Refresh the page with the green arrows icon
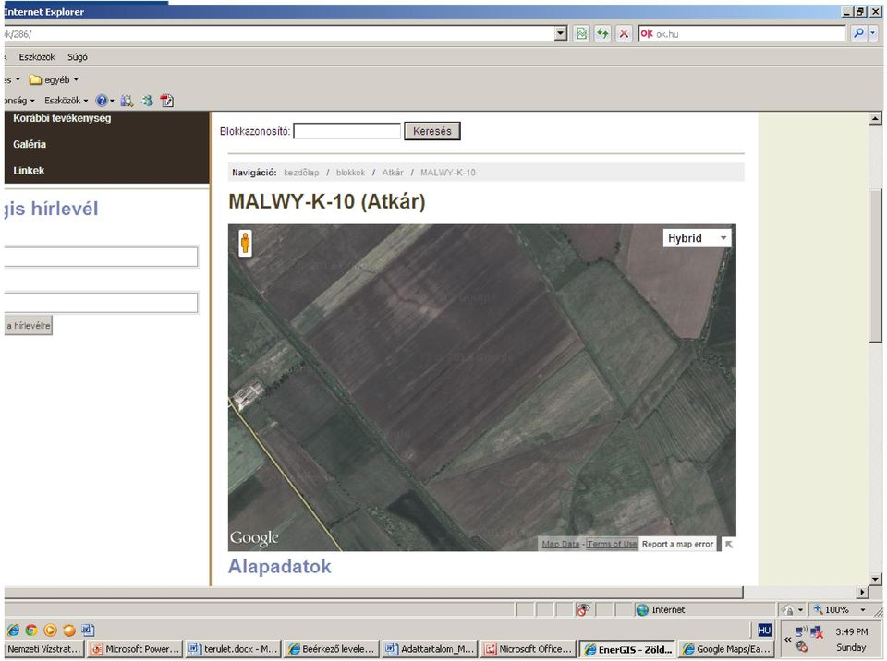The image size is (887, 661). pyautogui.click(x=602, y=33)
